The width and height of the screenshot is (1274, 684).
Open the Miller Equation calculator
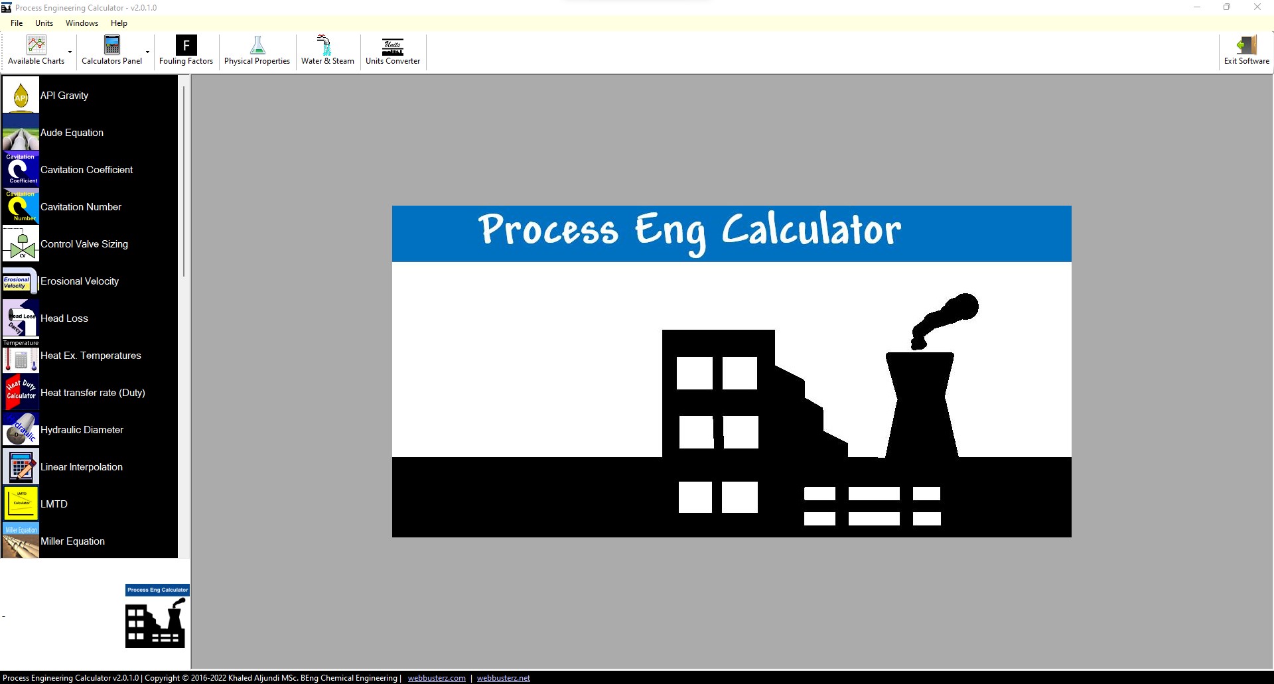(x=73, y=541)
